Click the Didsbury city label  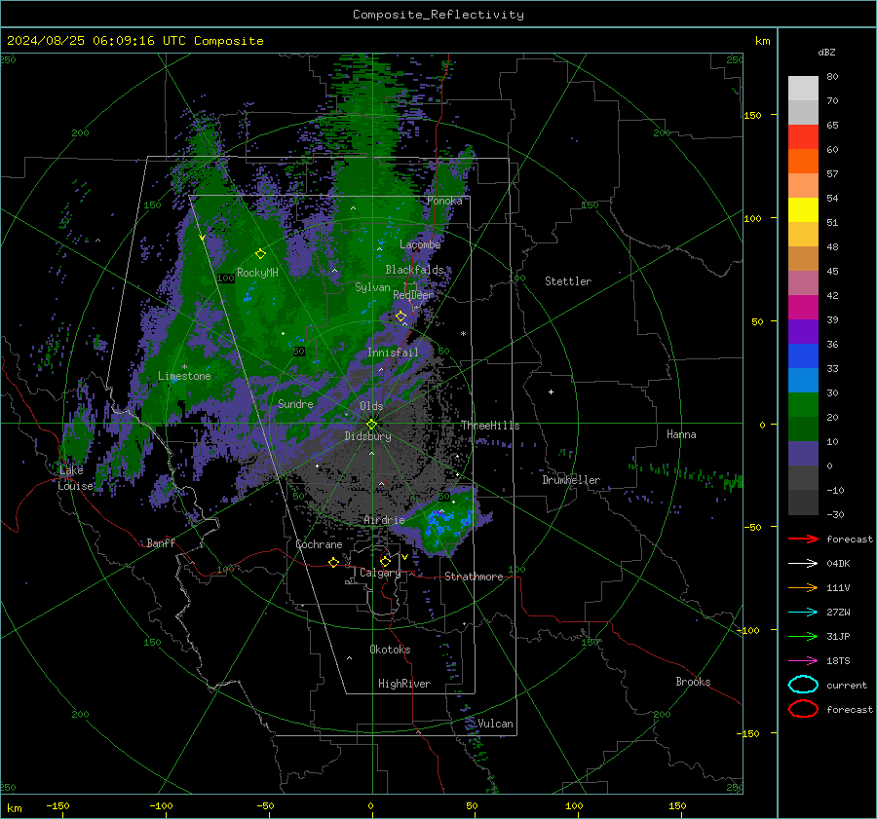pyautogui.click(x=367, y=436)
